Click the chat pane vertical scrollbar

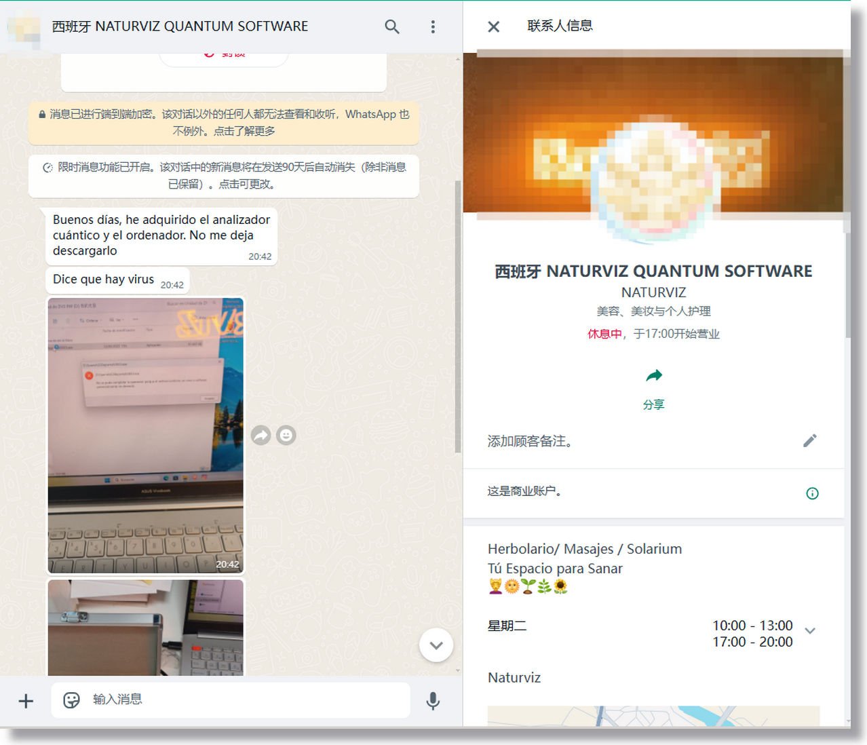click(458, 316)
